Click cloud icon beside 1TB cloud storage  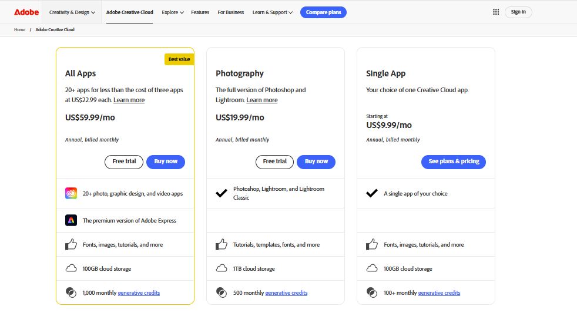[222, 268]
